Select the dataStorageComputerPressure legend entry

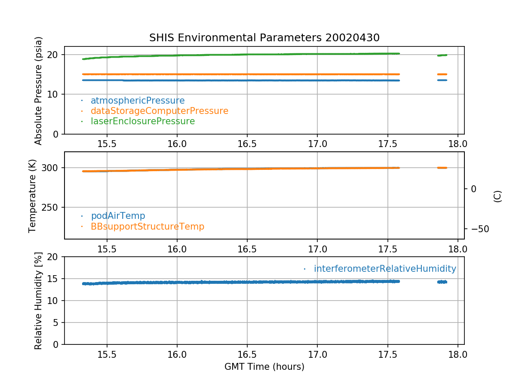point(159,111)
